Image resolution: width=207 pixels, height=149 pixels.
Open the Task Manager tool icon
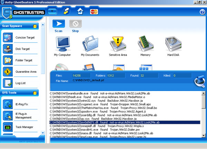tap(8, 127)
